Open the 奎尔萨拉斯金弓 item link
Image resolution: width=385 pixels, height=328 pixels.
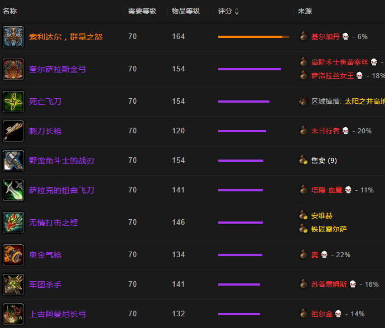pyautogui.click(x=57, y=69)
